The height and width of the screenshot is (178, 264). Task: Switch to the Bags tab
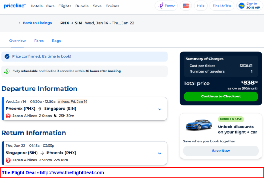coord(56,41)
